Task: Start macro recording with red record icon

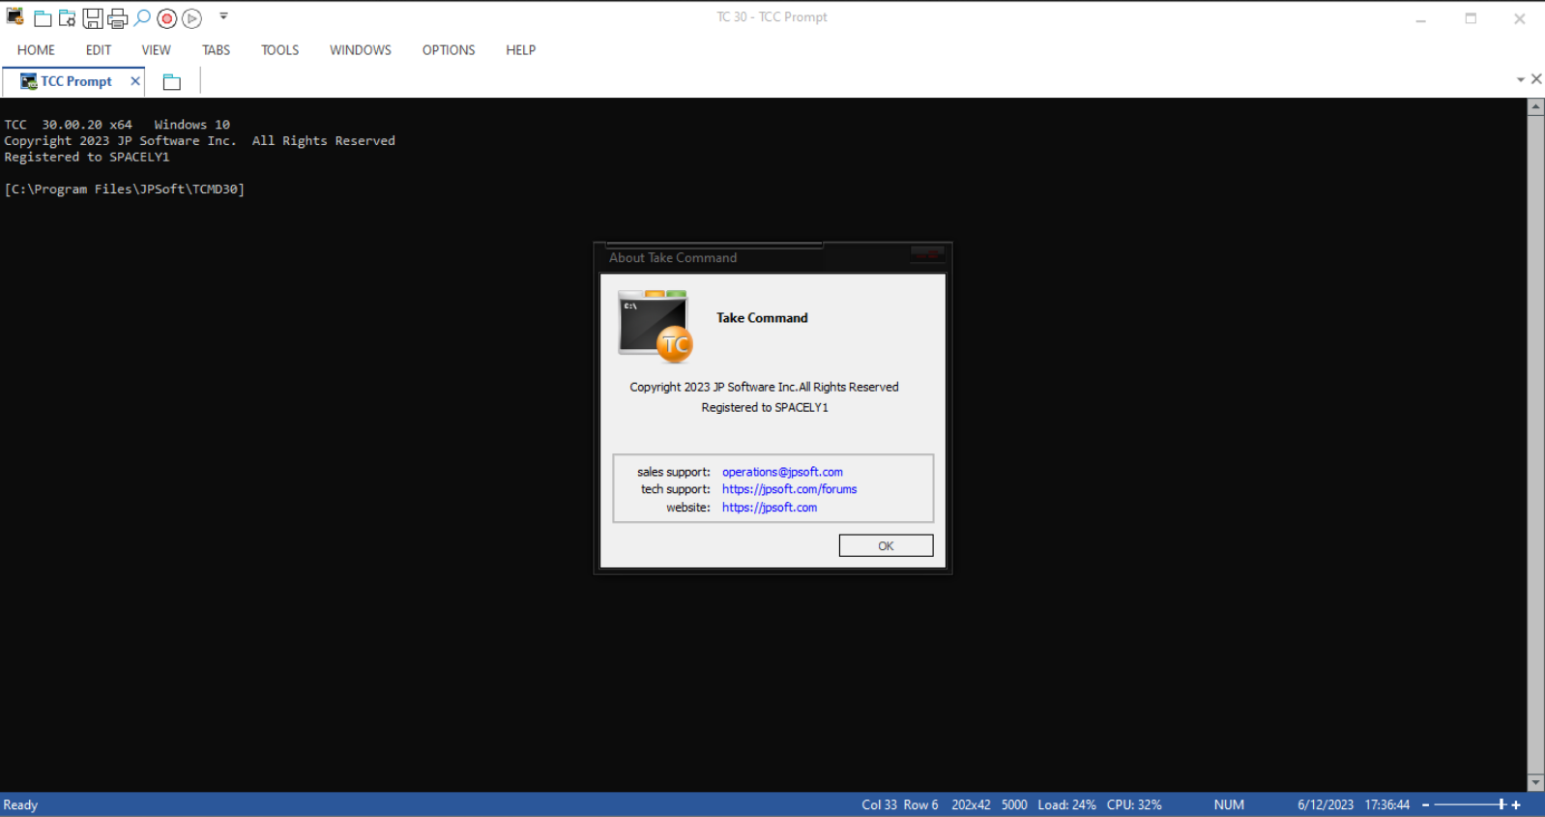Action: click(167, 18)
